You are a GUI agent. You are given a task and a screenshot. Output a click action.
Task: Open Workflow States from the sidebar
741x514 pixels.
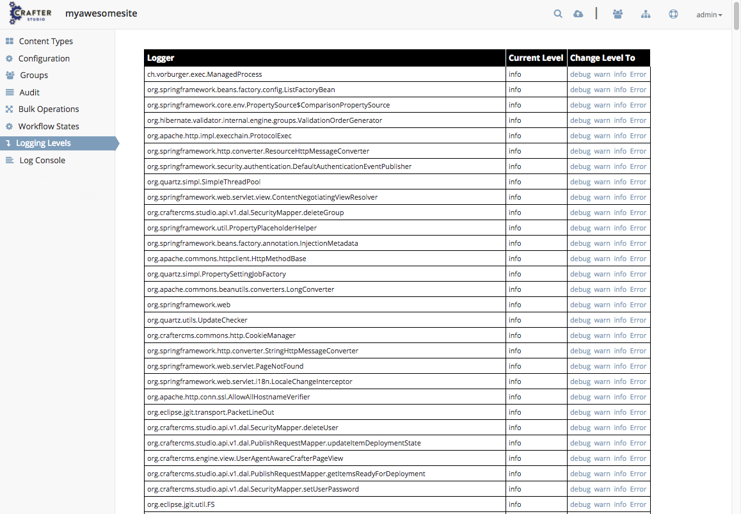point(49,126)
